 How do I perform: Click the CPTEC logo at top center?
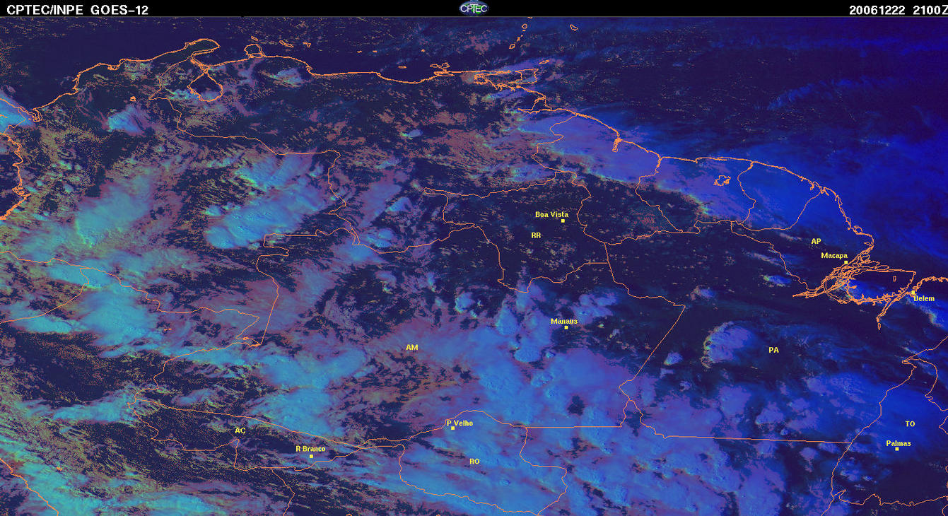click(x=473, y=8)
